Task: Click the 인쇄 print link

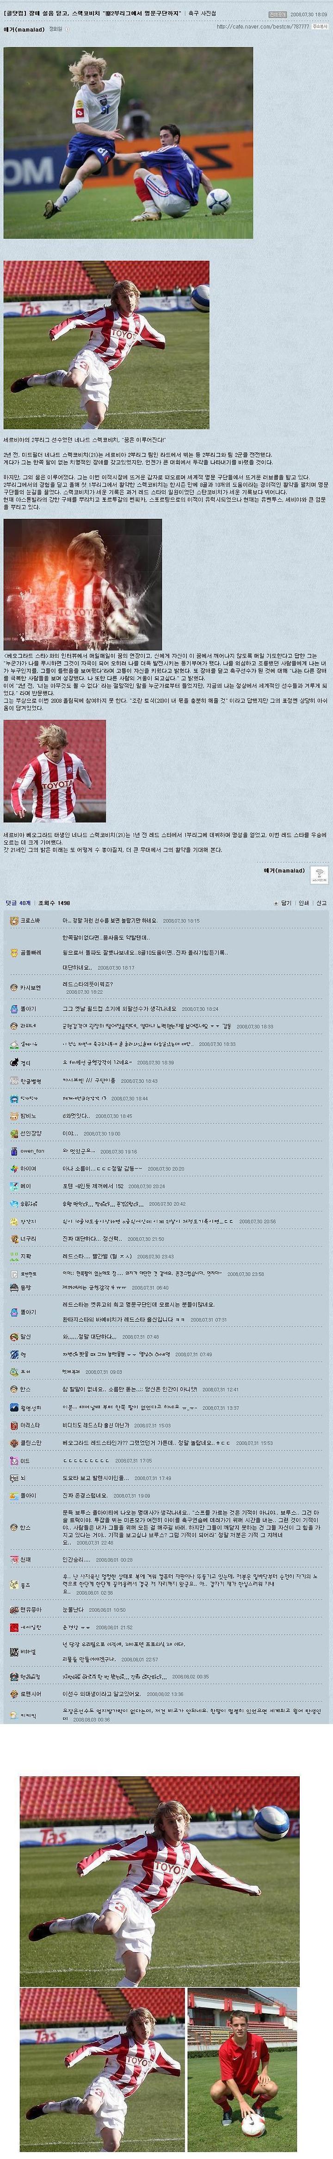Action: [x=303, y=903]
